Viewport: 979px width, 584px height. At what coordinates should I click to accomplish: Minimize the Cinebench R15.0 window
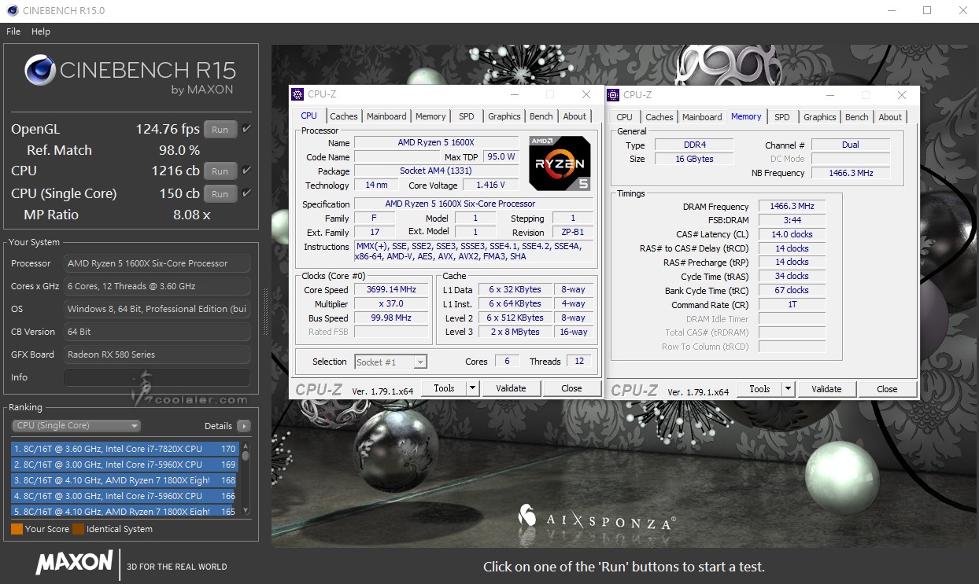[x=891, y=10]
